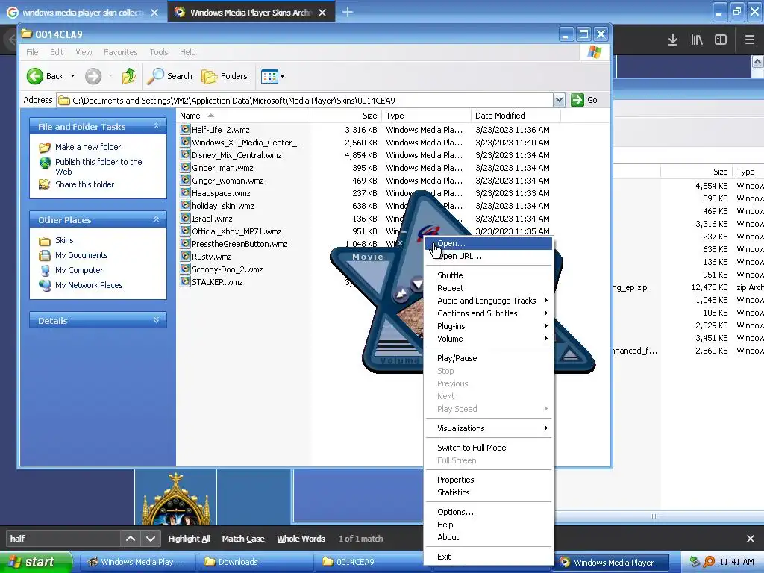Toggle Match Case in find bar
The image size is (764, 573).
[243, 539]
